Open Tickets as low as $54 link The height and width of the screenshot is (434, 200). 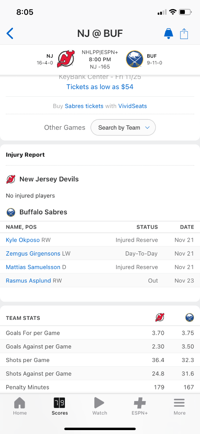pos(100,87)
